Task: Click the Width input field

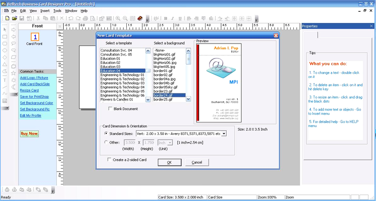Action: coord(130,142)
